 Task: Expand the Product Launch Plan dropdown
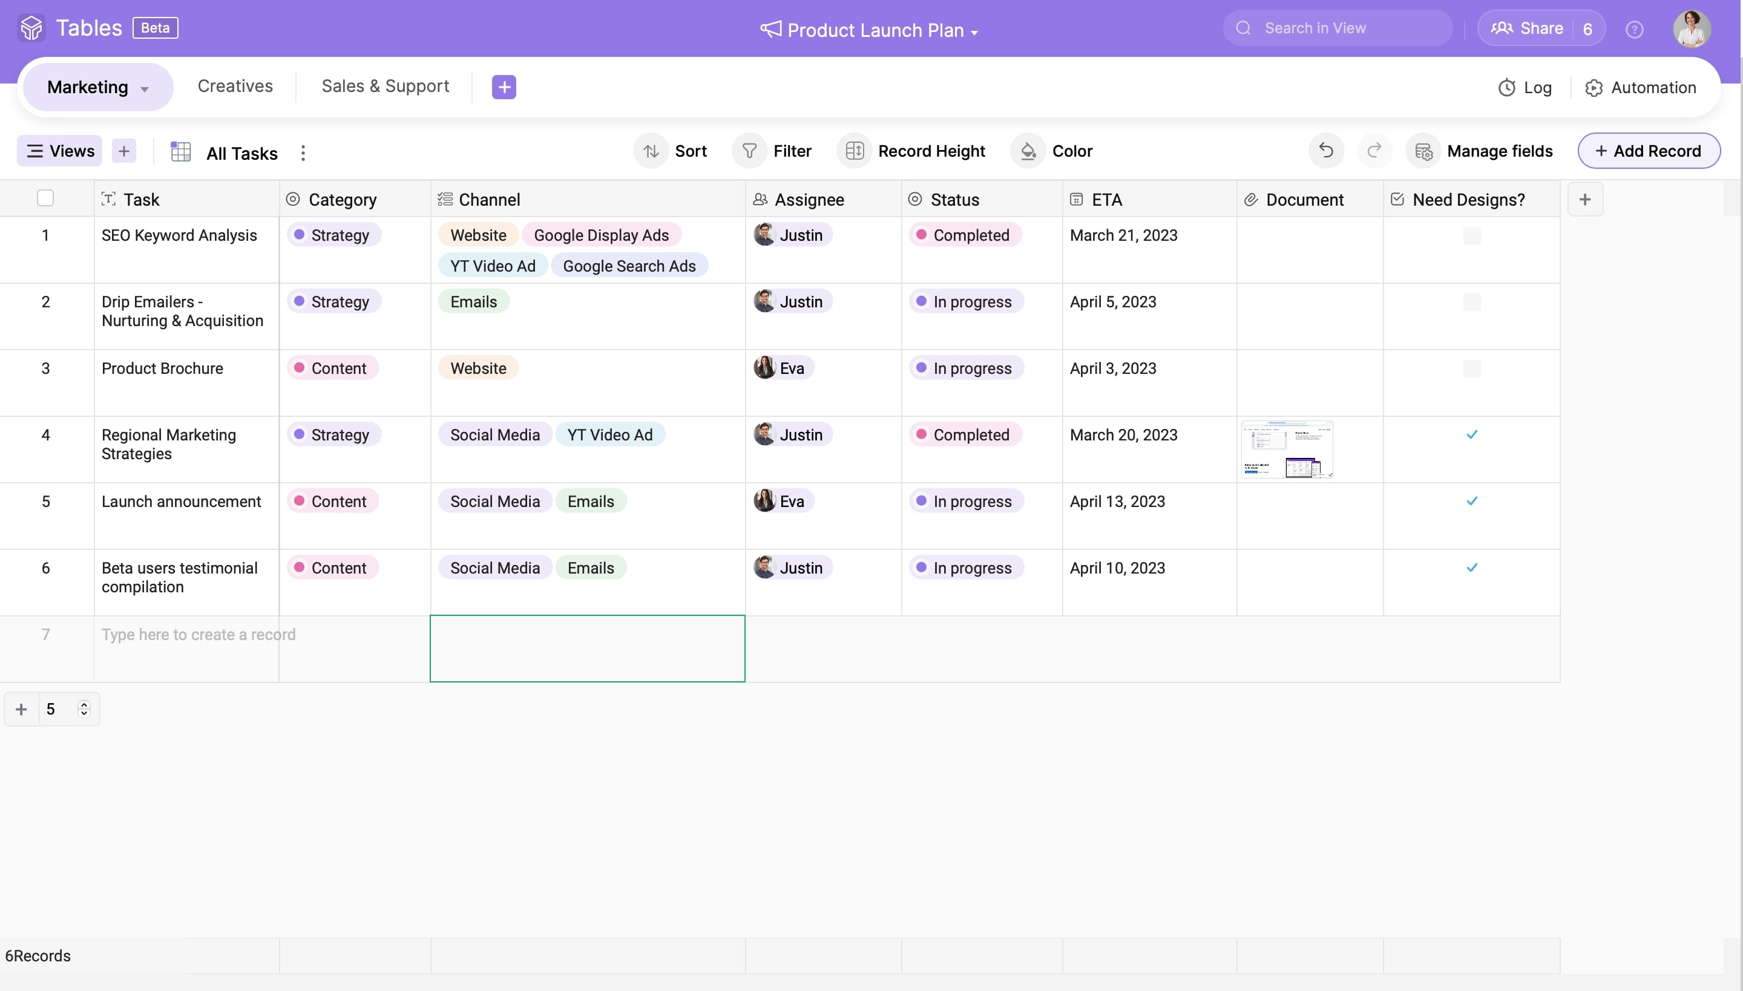[x=974, y=32]
